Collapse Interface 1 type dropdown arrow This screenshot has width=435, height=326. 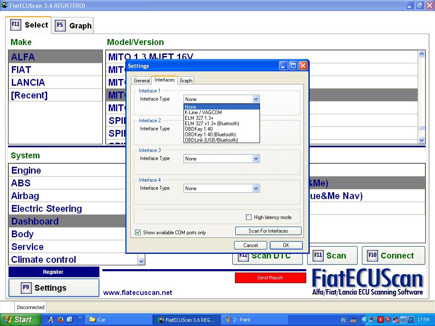tap(256, 99)
